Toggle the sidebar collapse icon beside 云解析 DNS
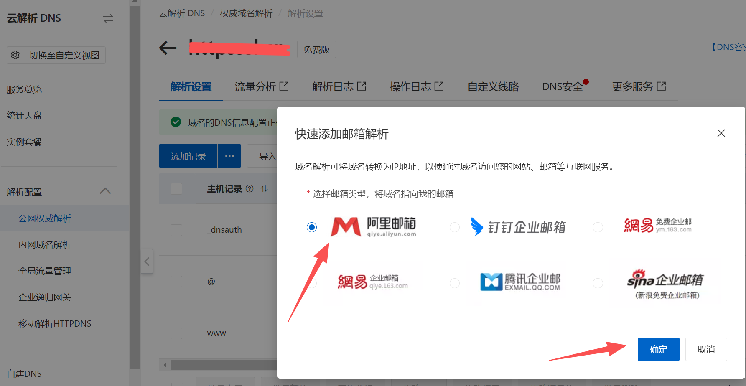This screenshot has width=746, height=386. [x=108, y=18]
